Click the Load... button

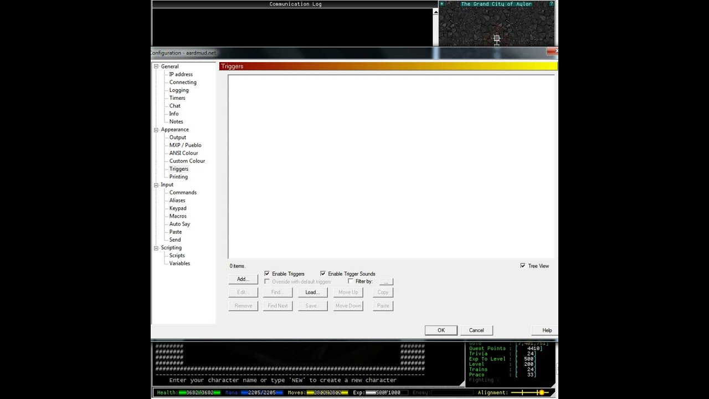coord(312,292)
